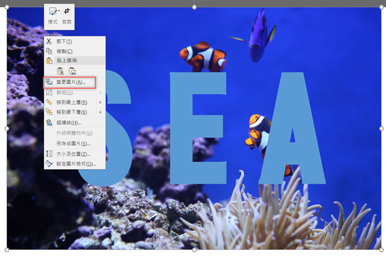Click the bring to front icon
The width and height of the screenshot is (386, 256).
49,102
